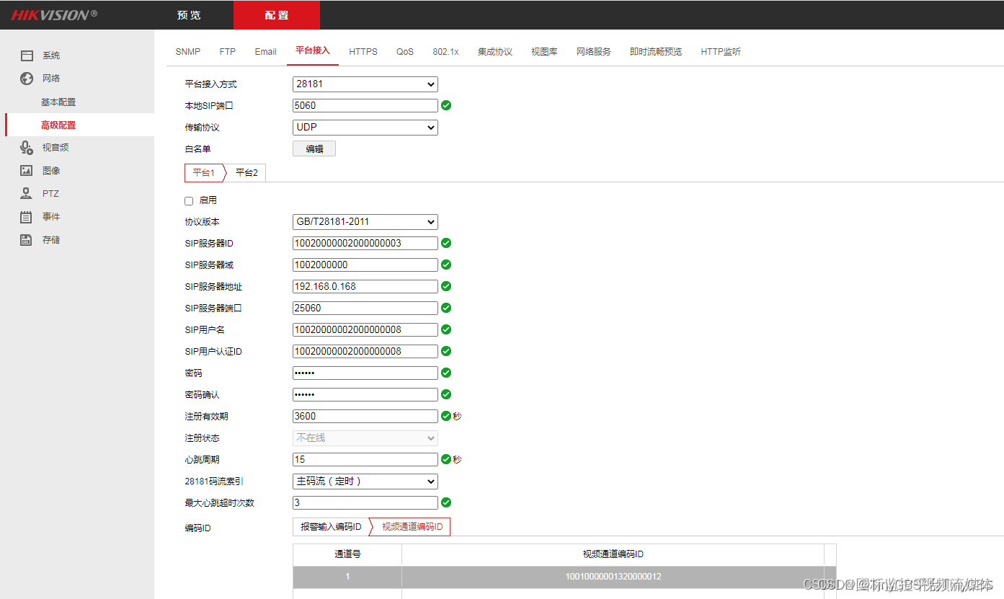Click the SIP用户认证ID input field
The image size is (1004, 599).
click(x=365, y=352)
